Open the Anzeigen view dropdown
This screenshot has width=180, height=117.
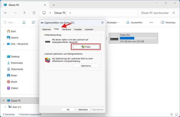[x=113, y=22]
